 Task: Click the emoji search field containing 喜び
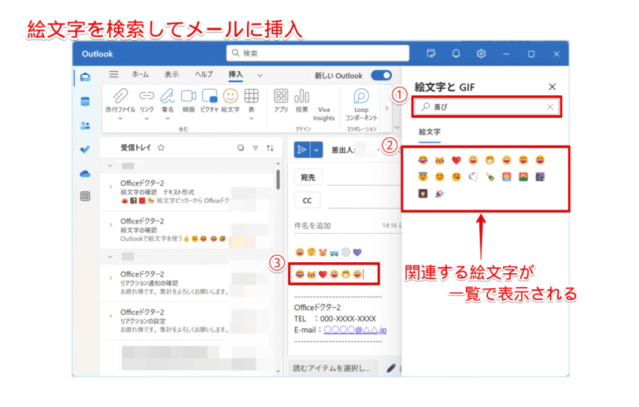(x=486, y=107)
